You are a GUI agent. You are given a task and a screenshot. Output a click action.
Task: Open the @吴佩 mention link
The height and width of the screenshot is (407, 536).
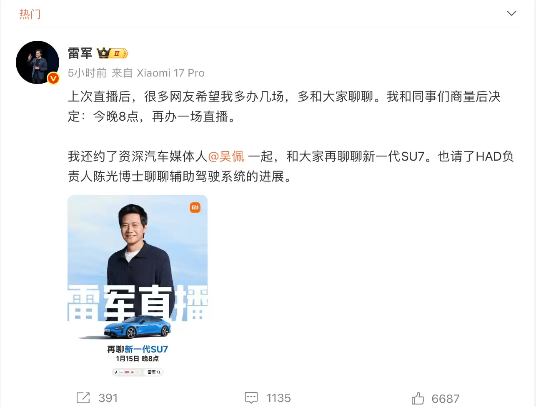(x=226, y=156)
